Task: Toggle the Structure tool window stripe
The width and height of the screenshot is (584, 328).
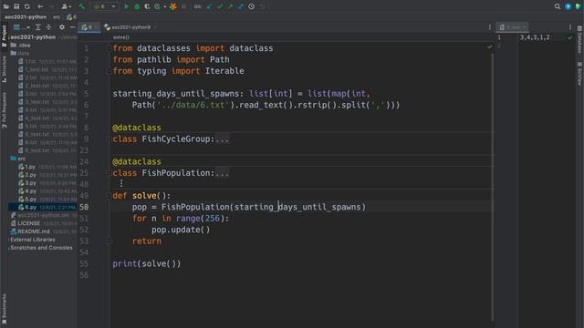Action: 4,69
